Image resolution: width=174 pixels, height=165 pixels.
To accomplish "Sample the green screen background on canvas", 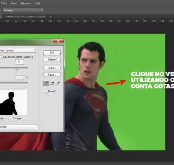I will pyautogui.click(x=136, y=58).
